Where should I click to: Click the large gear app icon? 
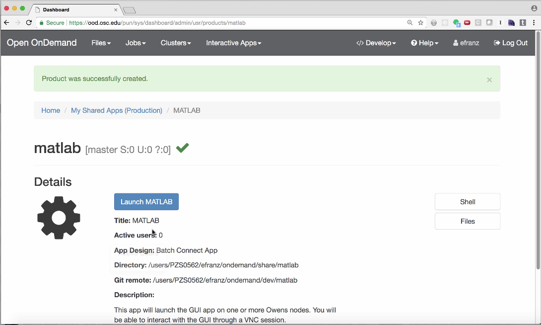(x=59, y=218)
